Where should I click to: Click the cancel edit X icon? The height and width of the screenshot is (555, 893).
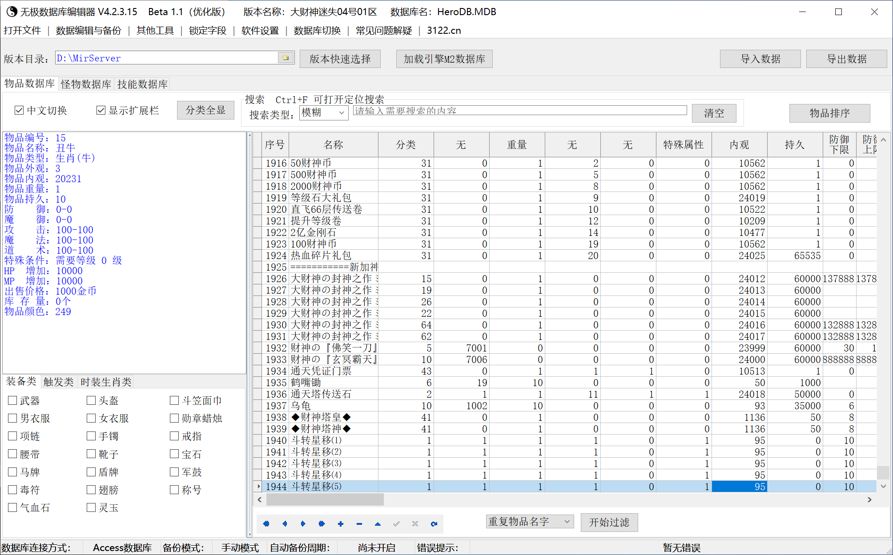pyautogui.click(x=415, y=524)
